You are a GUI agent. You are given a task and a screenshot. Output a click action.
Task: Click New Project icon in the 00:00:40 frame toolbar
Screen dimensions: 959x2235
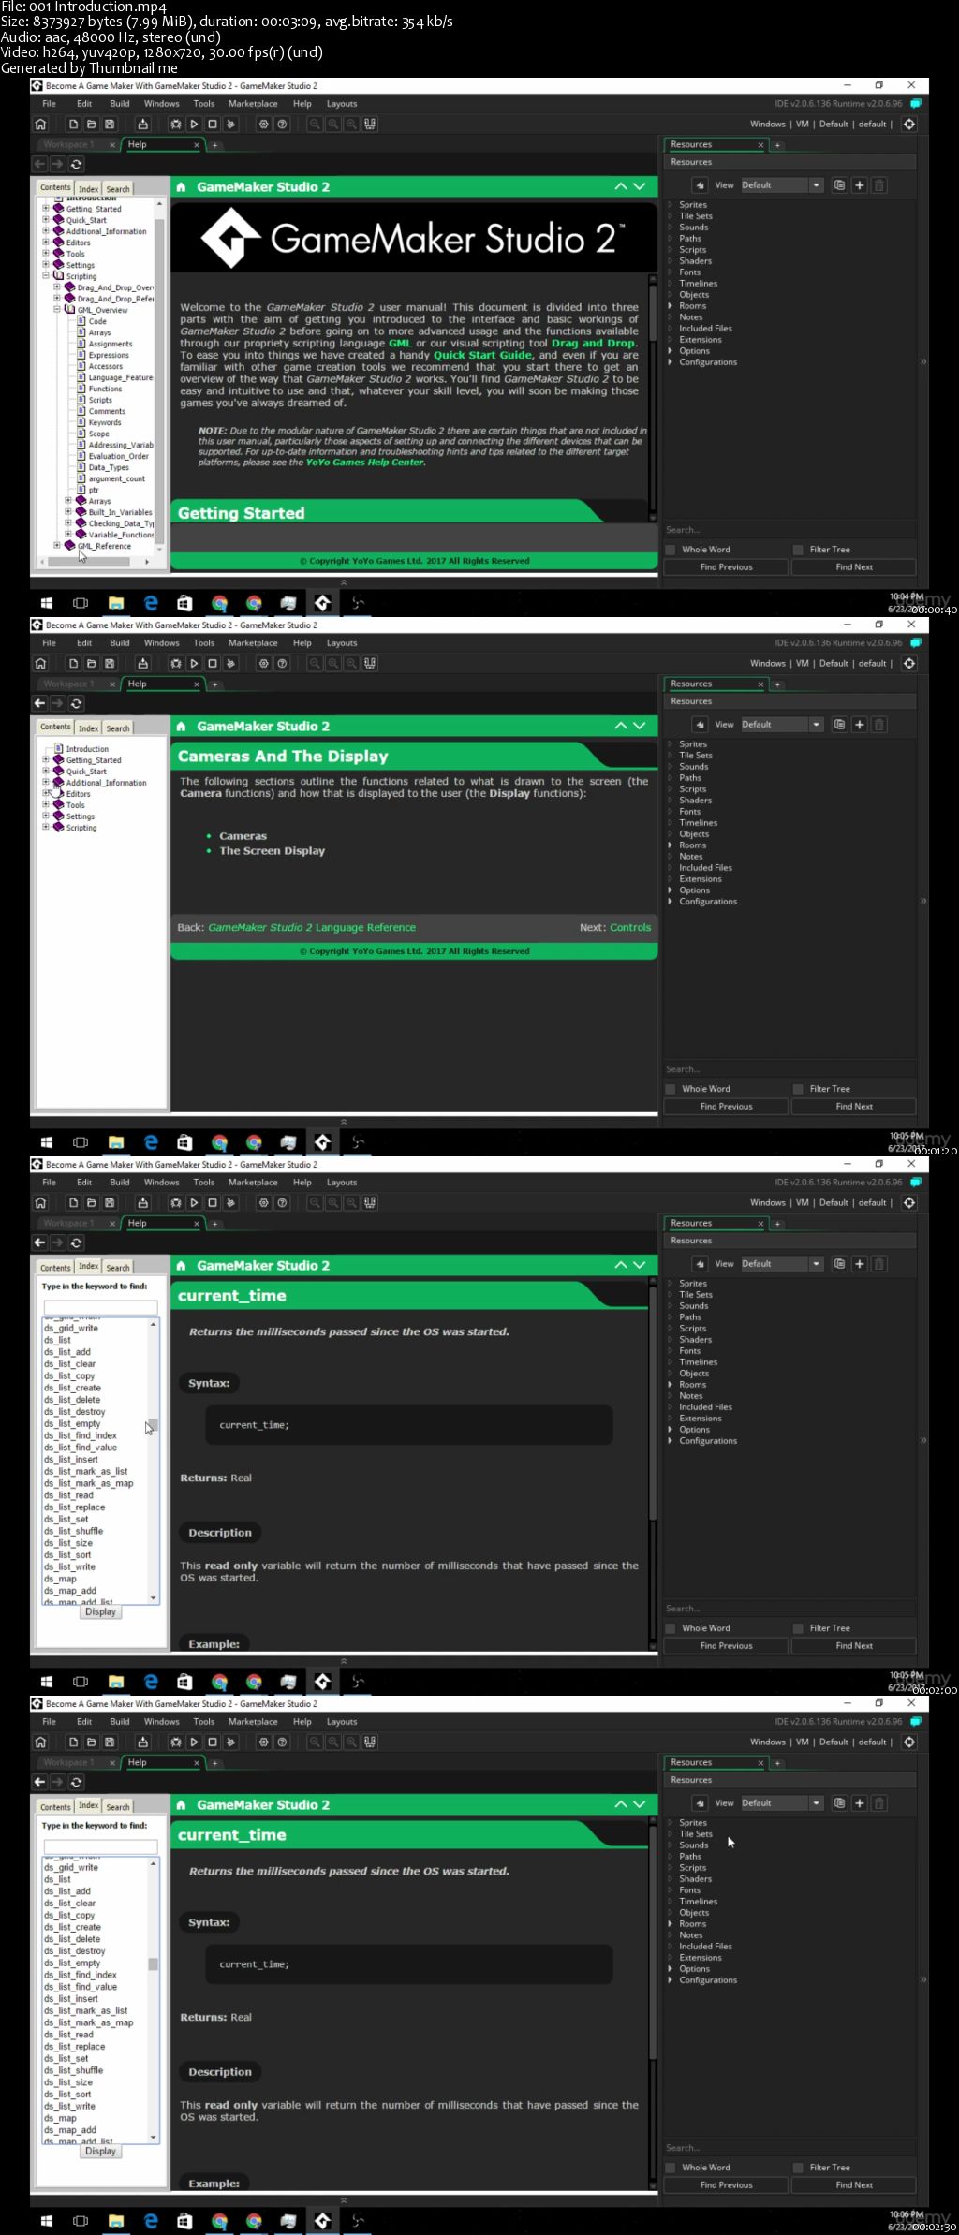click(x=73, y=124)
